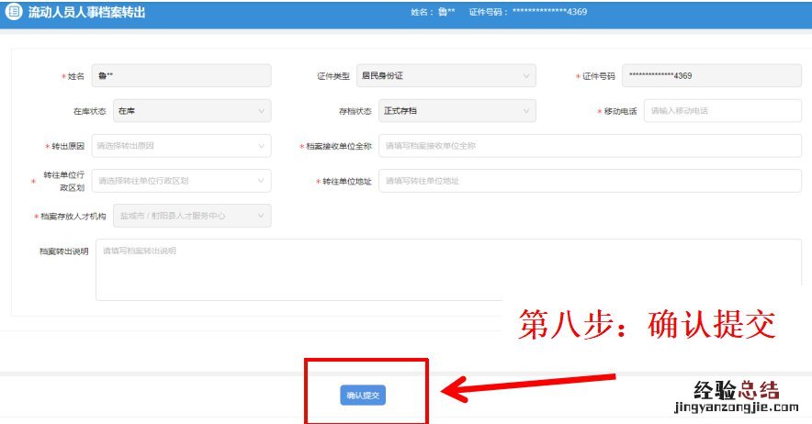Screen dimensions: 812x424
Task: Click the 档案接收单位全称 label
Action: pos(339,147)
